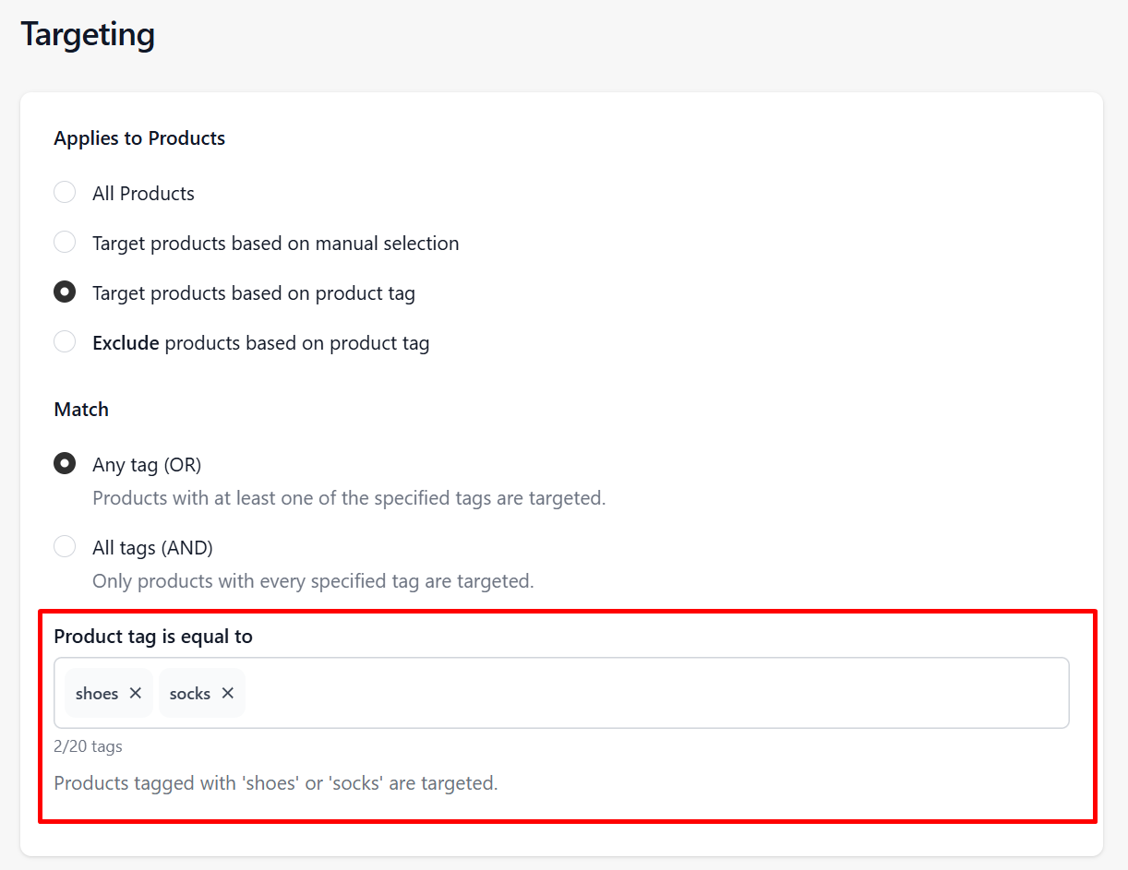Select the All Products radio option

(65, 193)
